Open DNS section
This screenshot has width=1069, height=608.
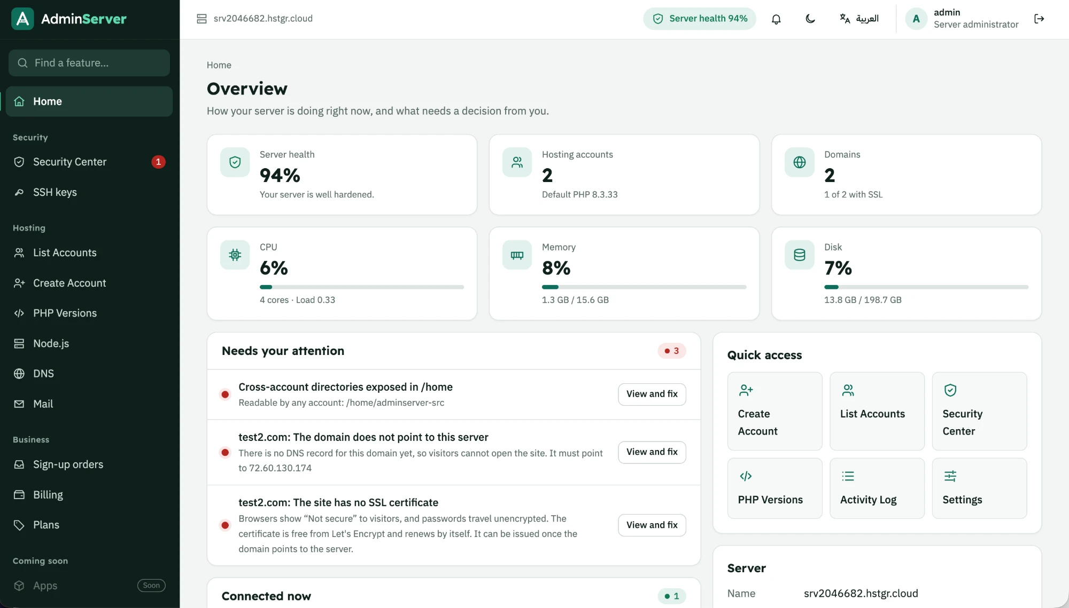point(89,374)
